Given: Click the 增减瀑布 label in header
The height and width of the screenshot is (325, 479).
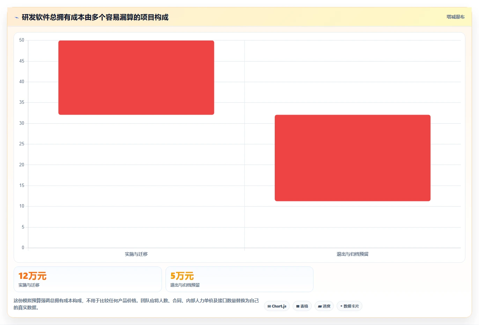Looking at the screenshot, I should 455,17.
